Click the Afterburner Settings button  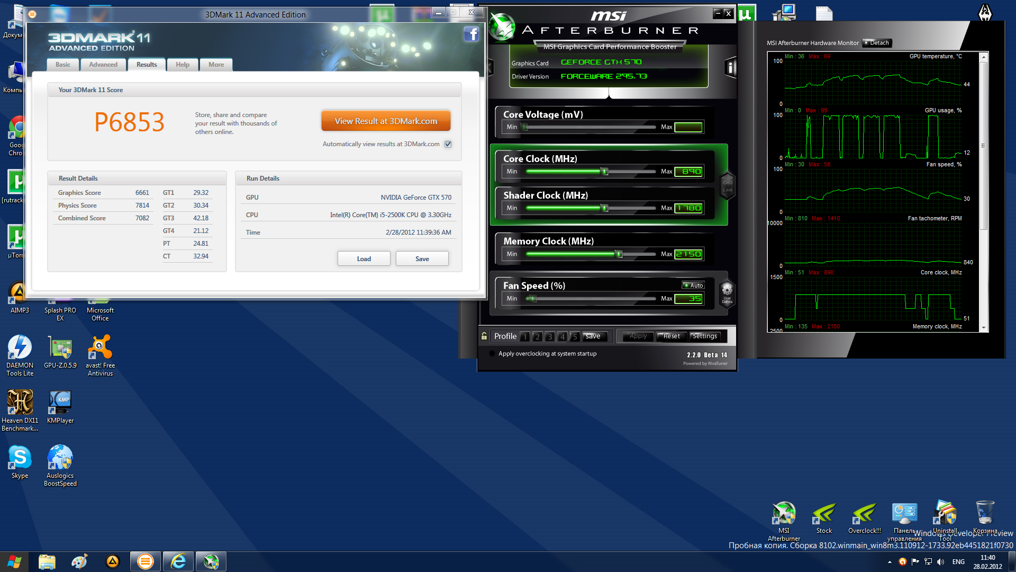(x=704, y=336)
